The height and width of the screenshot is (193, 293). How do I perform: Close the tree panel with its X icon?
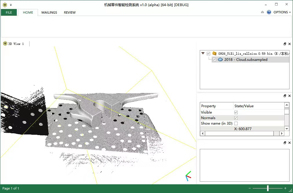point(290,44)
